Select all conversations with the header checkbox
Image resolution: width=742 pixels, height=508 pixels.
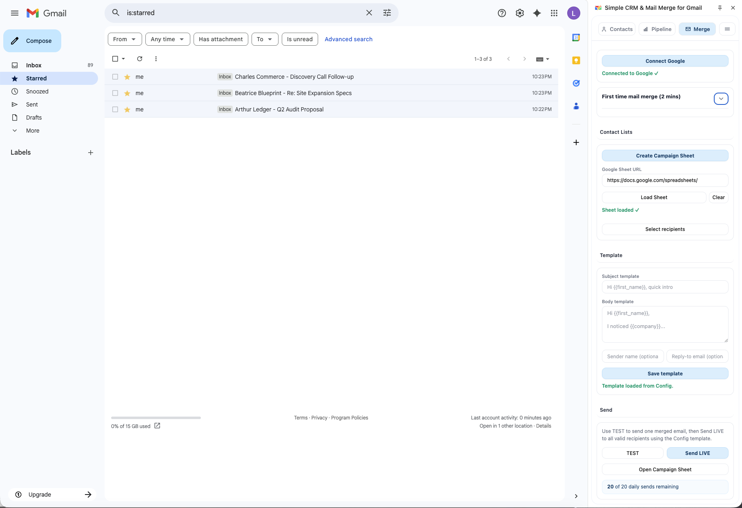click(115, 59)
